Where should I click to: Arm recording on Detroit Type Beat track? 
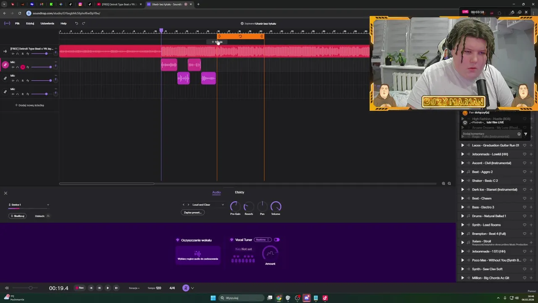pos(23,54)
